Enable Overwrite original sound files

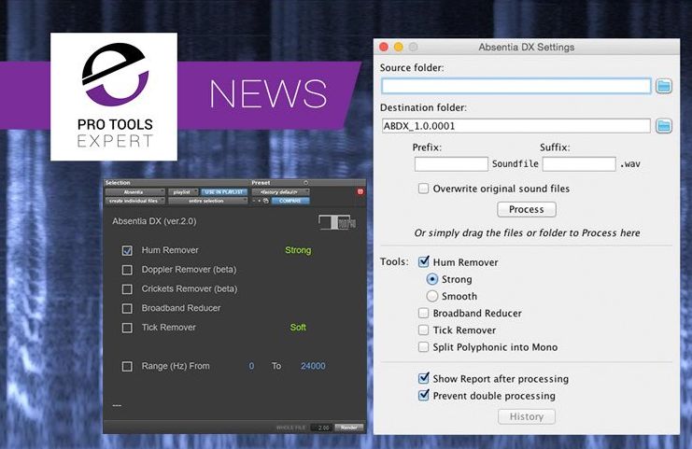point(423,189)
